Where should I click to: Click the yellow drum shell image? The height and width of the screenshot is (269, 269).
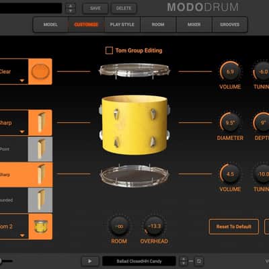pos(134,125)
